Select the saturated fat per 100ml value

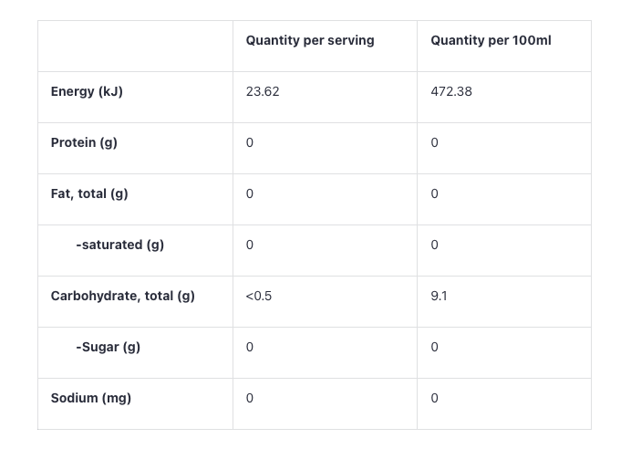[x=435, y=245]
